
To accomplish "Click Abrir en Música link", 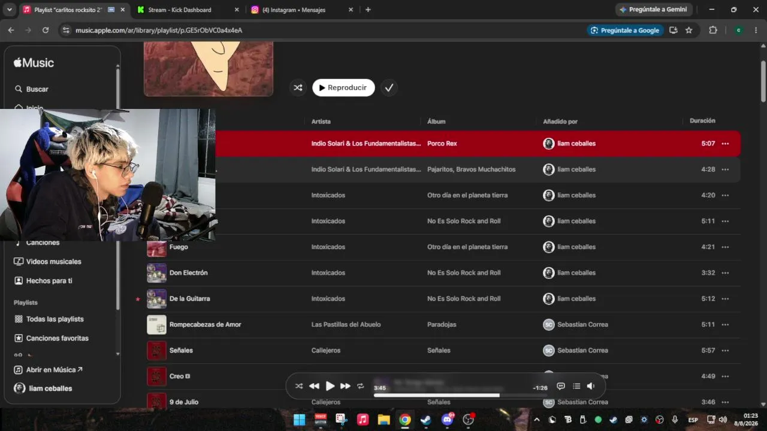I will coord(49,370).
